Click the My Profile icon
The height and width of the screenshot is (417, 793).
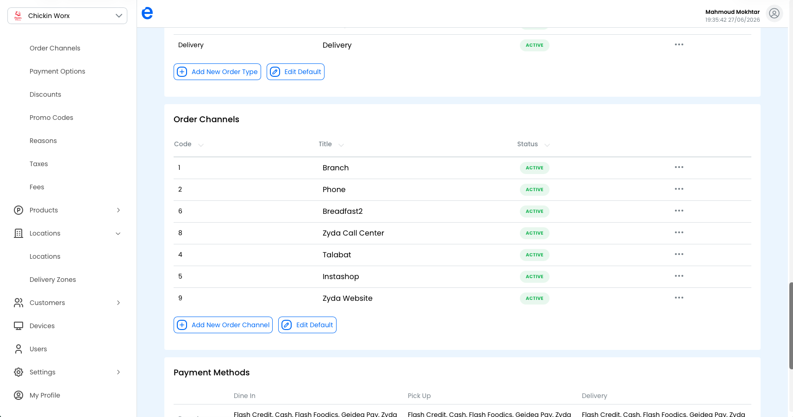pos(19,395)
